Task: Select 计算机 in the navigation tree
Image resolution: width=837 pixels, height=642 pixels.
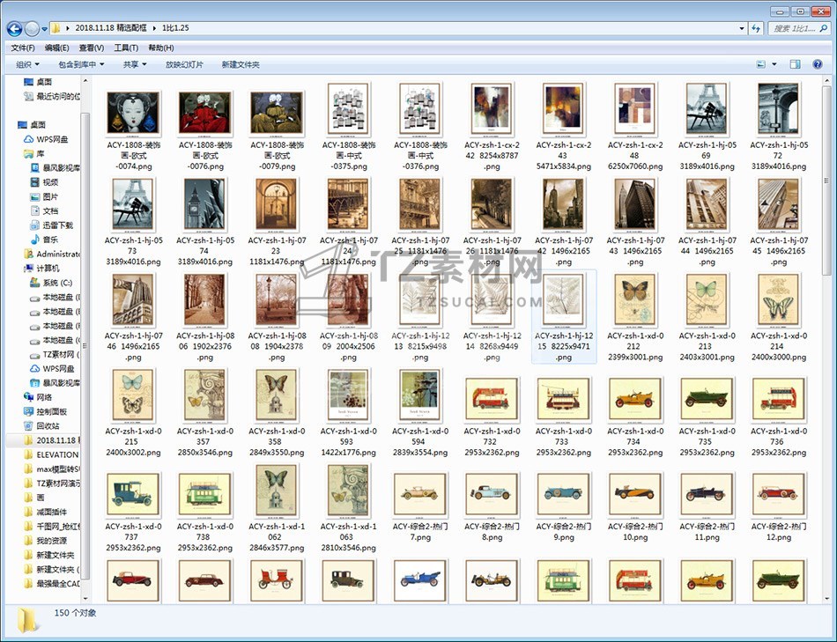Action: point(41,269)
